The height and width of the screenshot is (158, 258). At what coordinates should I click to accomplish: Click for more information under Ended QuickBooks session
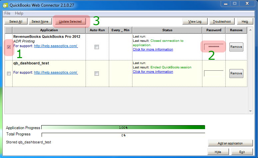[153, 72]
